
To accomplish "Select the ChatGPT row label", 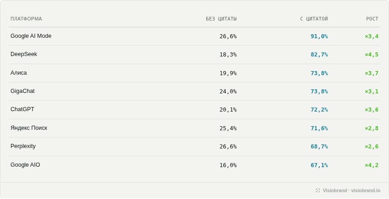I will (22, 109).
